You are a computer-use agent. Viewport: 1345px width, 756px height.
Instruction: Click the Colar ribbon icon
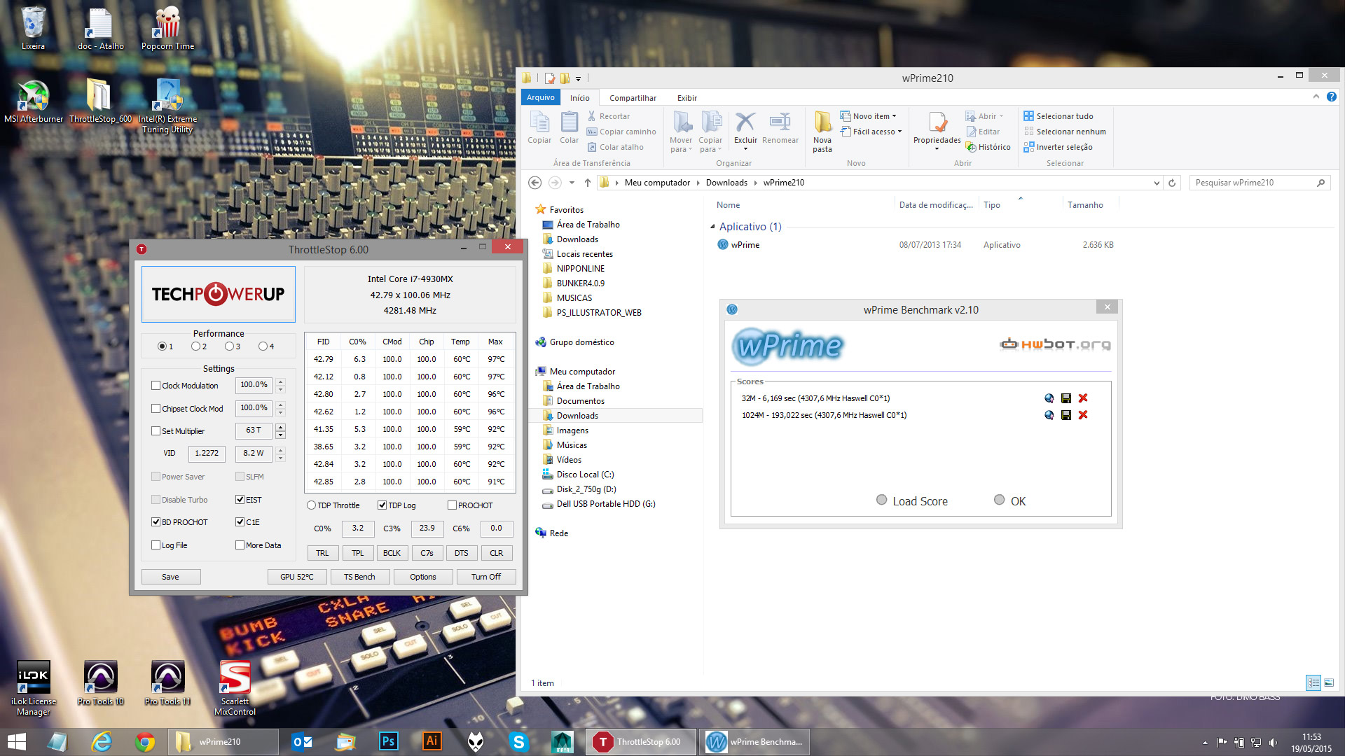coord(569,127)
